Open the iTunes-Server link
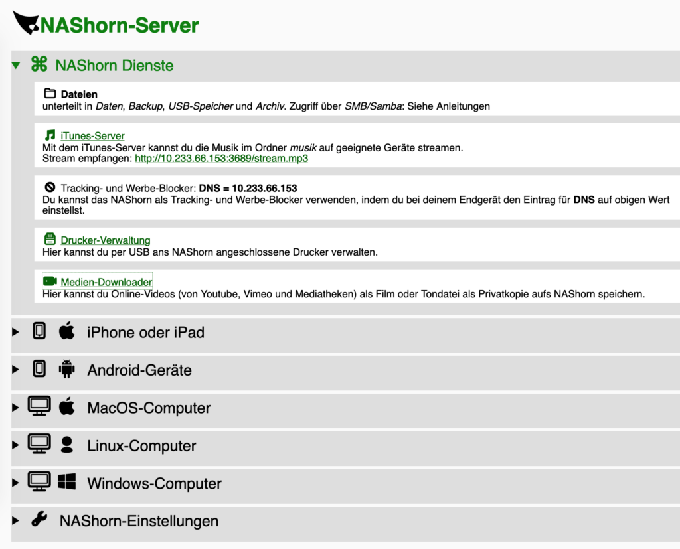The width and height of the screenshot is (680, 549). tap(92, 135)
